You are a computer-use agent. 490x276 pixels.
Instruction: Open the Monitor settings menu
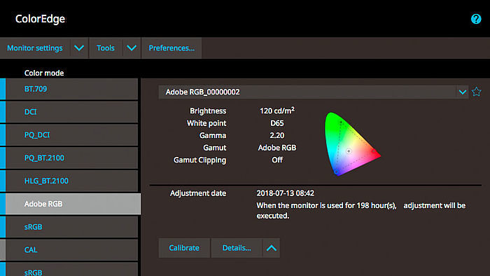click(x=35, y=48)
